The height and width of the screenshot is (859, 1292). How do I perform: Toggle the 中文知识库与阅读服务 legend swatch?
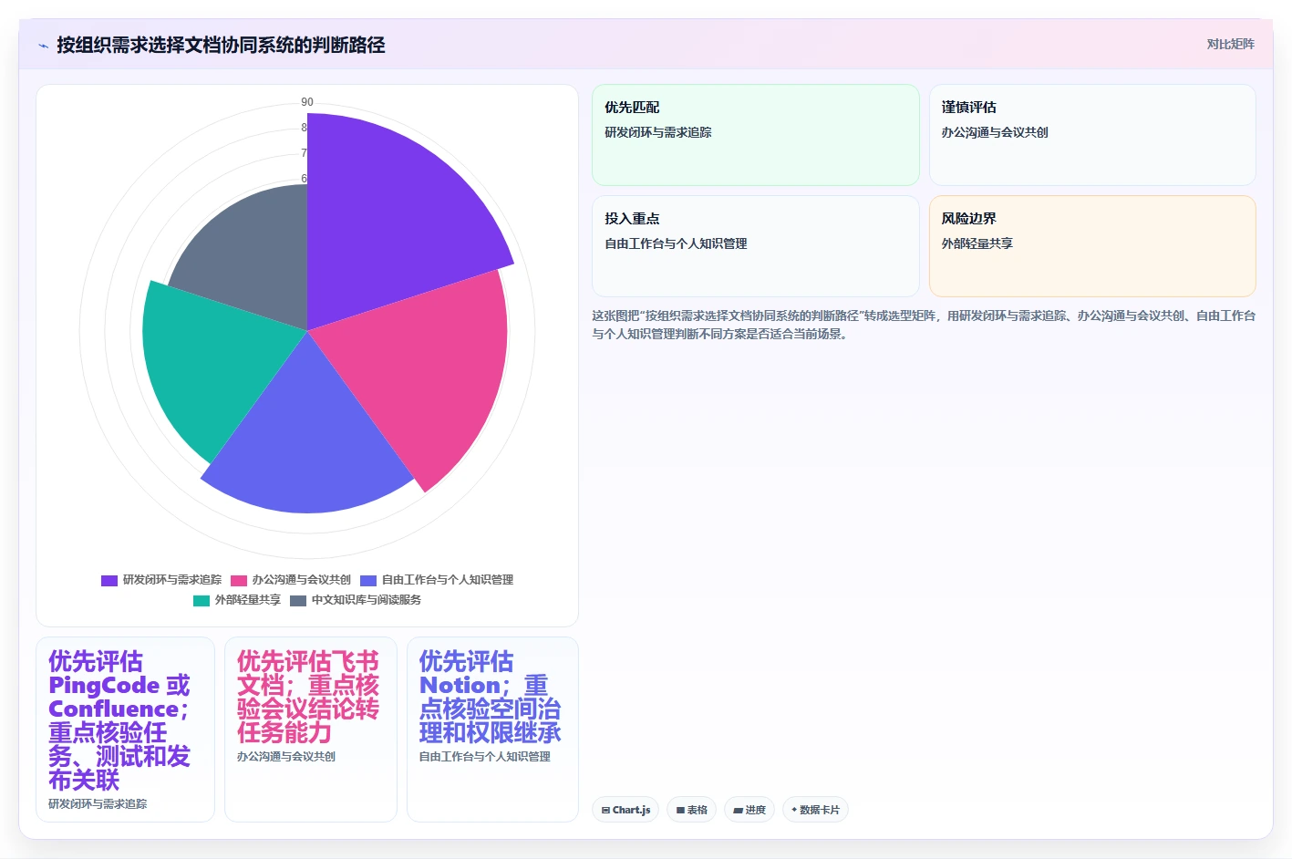click(298, 600)
